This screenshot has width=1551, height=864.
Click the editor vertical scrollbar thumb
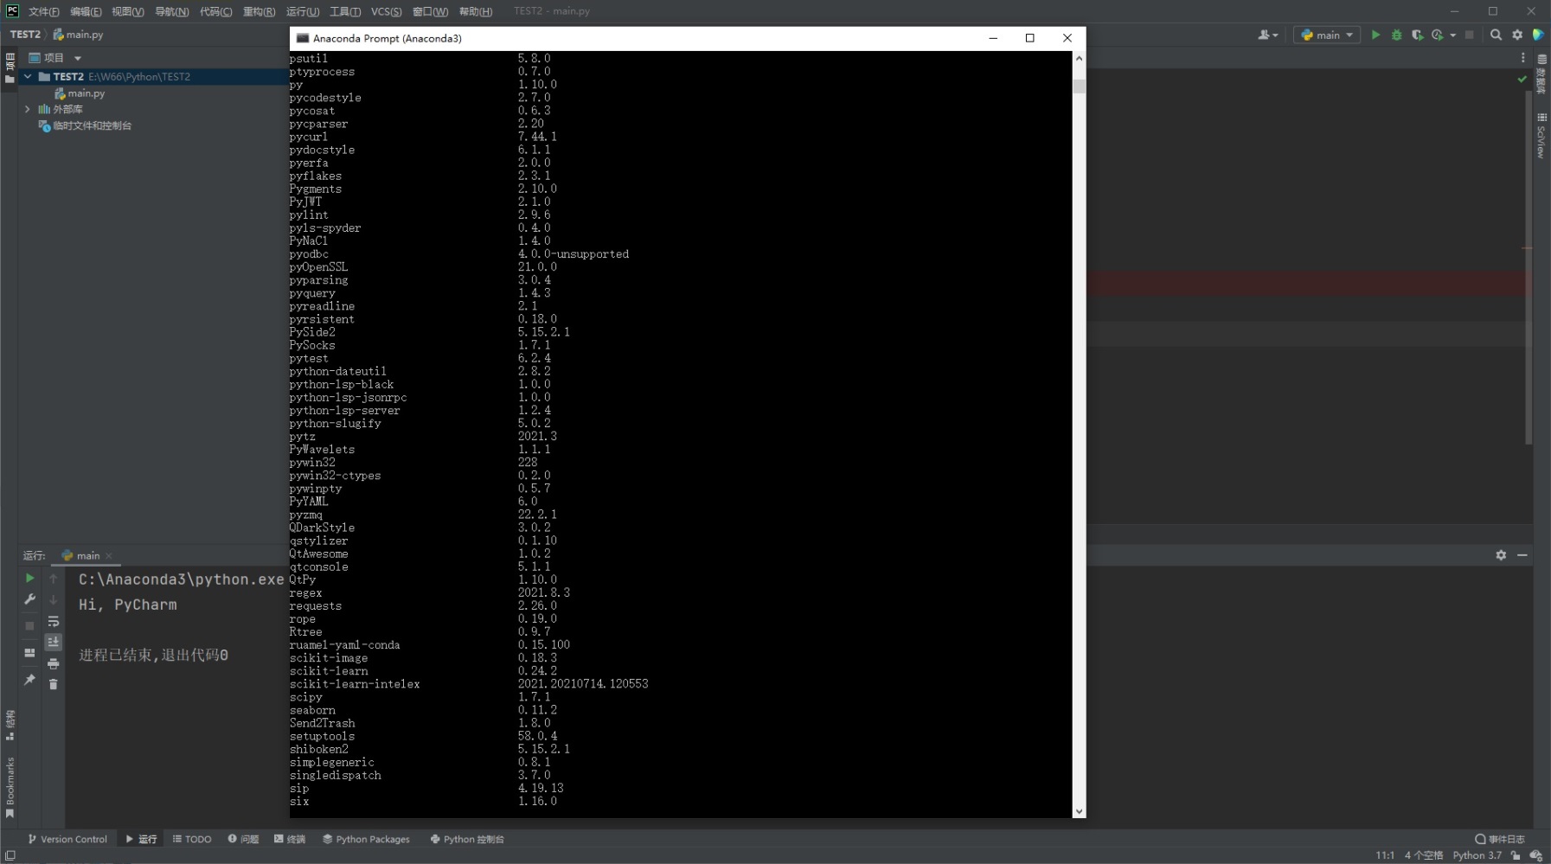(x=1529, y=268)
